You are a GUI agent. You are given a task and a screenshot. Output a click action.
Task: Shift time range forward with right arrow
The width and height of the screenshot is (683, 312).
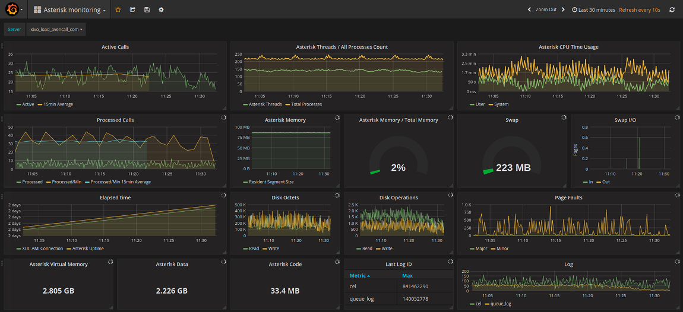click(563, 10)
